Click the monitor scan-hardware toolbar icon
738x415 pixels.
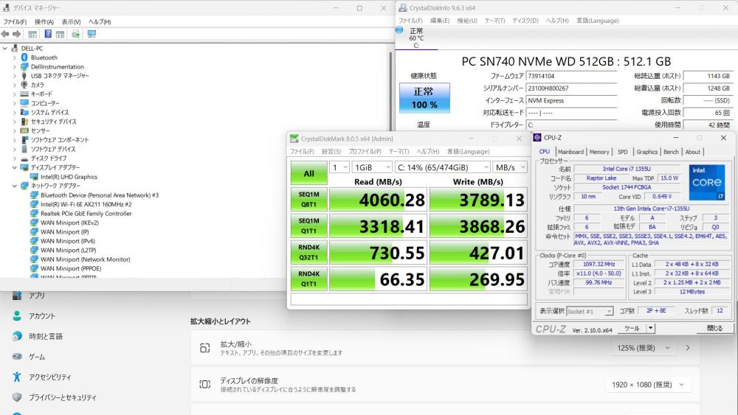92,34
